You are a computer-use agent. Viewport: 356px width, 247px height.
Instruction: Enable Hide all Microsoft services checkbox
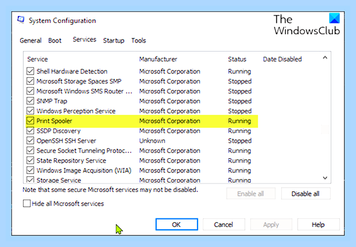click(x=27, y=203)
